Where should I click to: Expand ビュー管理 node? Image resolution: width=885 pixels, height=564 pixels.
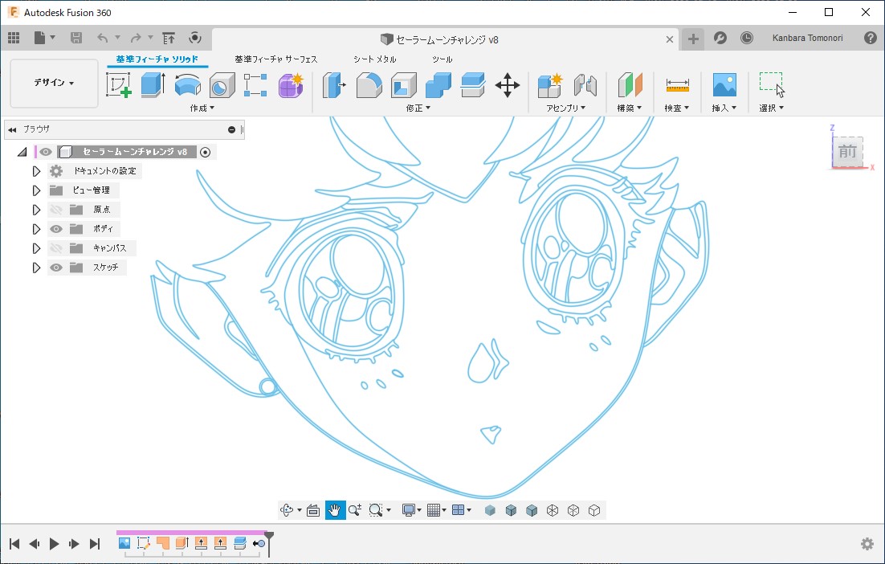36,190
